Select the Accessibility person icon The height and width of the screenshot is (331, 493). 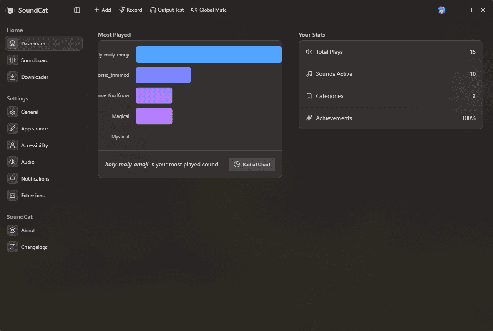pyautogui.click(x=13, y=145)
